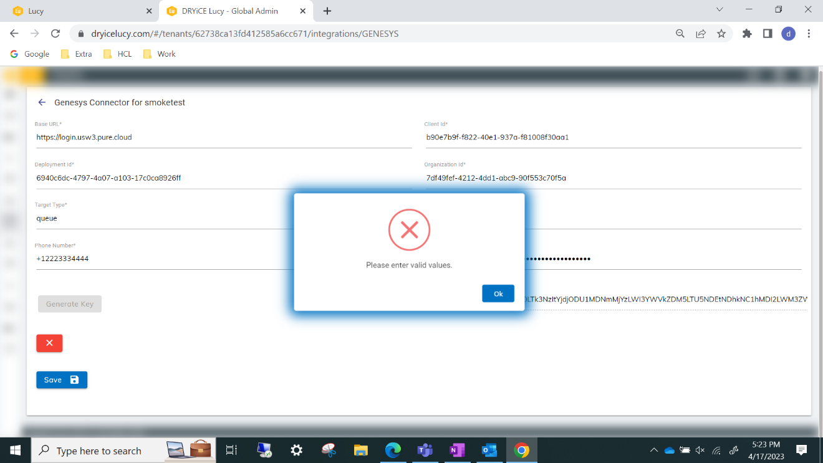The height and width of the screenshot is (463, 823).
Task: Click the zoom magnifier icon in the address bar
Action: (680, 34)
